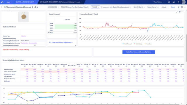187x105 pixels.
Task: Maximize the Forecast vs Actual chart card
Action: coord(177,12)
